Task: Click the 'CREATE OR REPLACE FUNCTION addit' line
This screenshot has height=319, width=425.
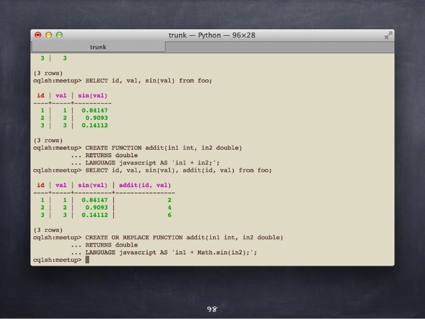Action: tap(184, 238)
